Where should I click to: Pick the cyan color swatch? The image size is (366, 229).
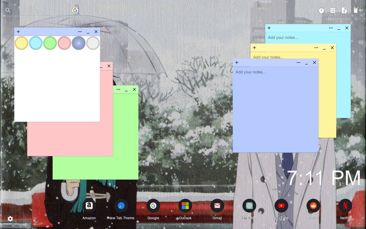[36, 43]
